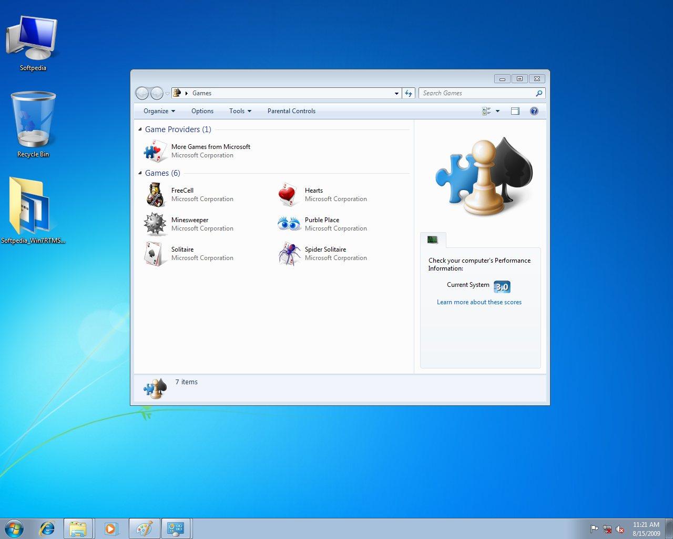673x539 pixels.
Task: Open the FreeCell game icon
Action: tap(155, 195)
